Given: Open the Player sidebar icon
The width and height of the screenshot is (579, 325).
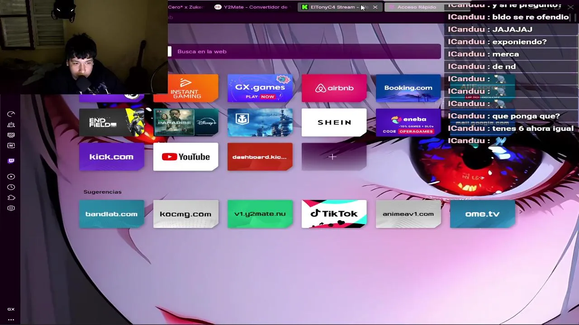Looking at the screenshot, I should click(x=11, y=176).
